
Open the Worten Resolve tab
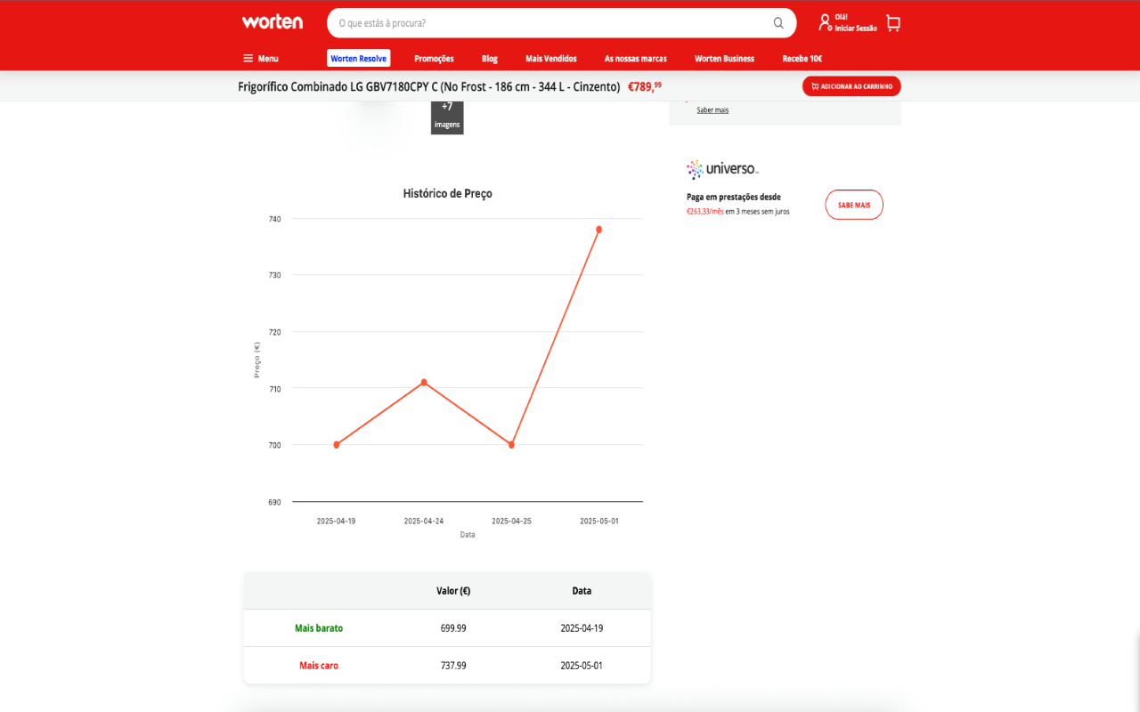click(x=358, y=59)
